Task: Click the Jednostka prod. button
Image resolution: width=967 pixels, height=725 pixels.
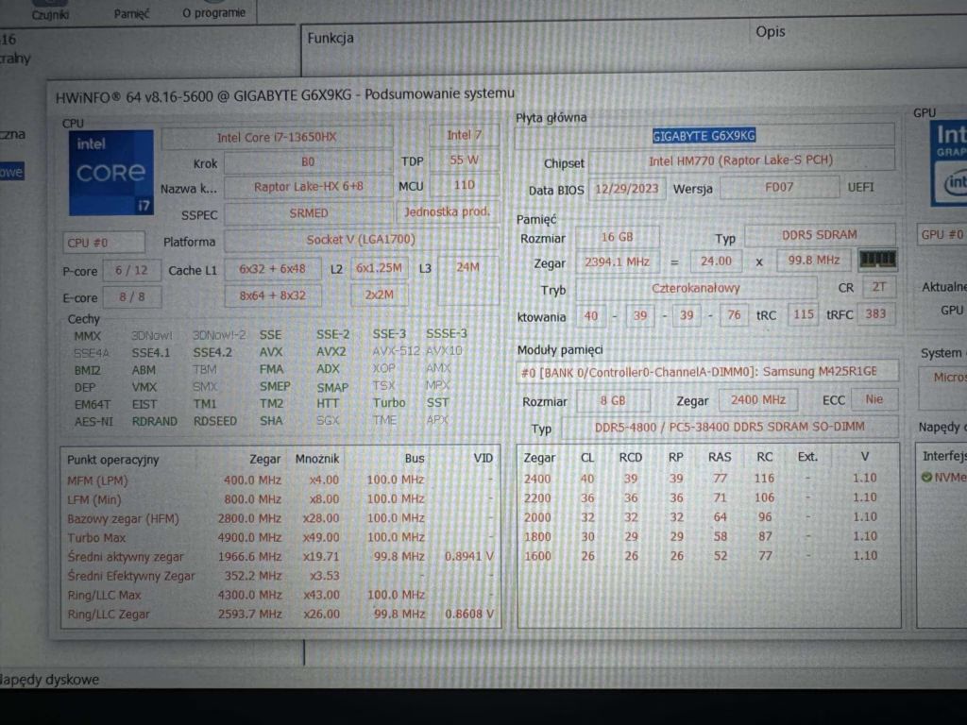Action: 447,212
